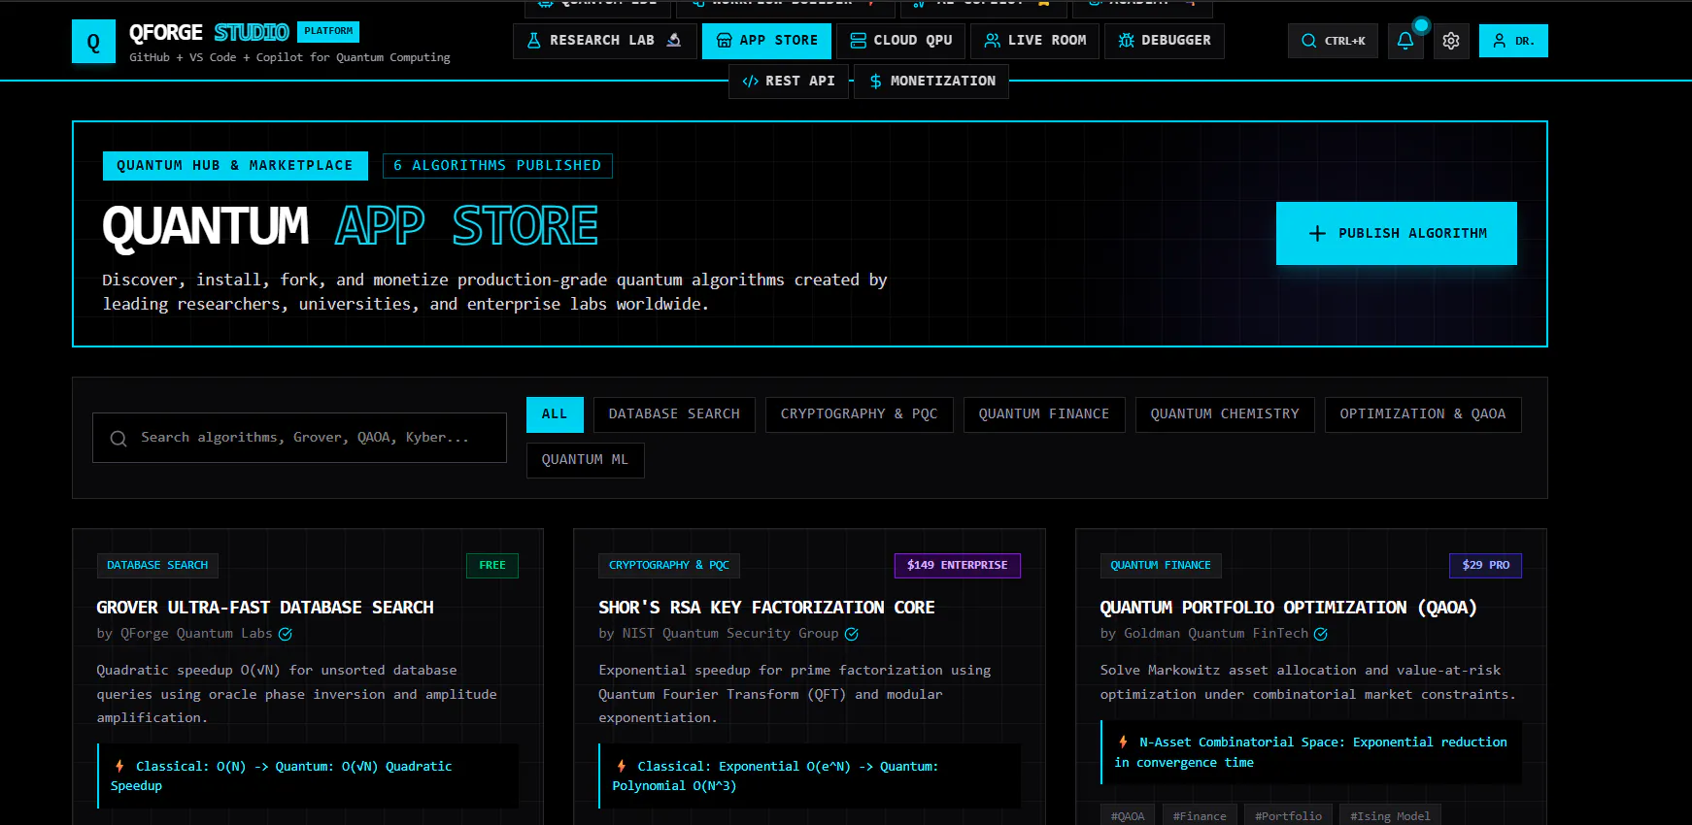
Task: Filter by Database Search category
Action: (674, 414)
